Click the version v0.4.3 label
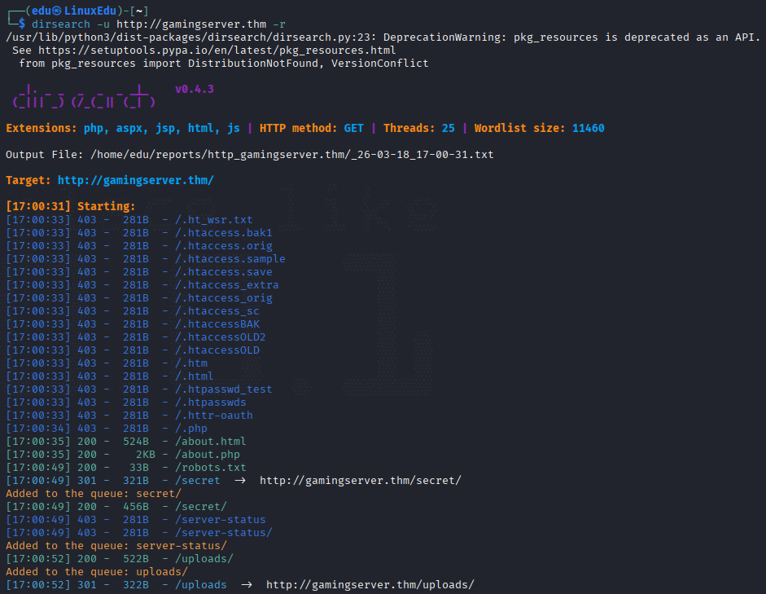The height and width of the screenshot is (594, 766). point(195,89)
